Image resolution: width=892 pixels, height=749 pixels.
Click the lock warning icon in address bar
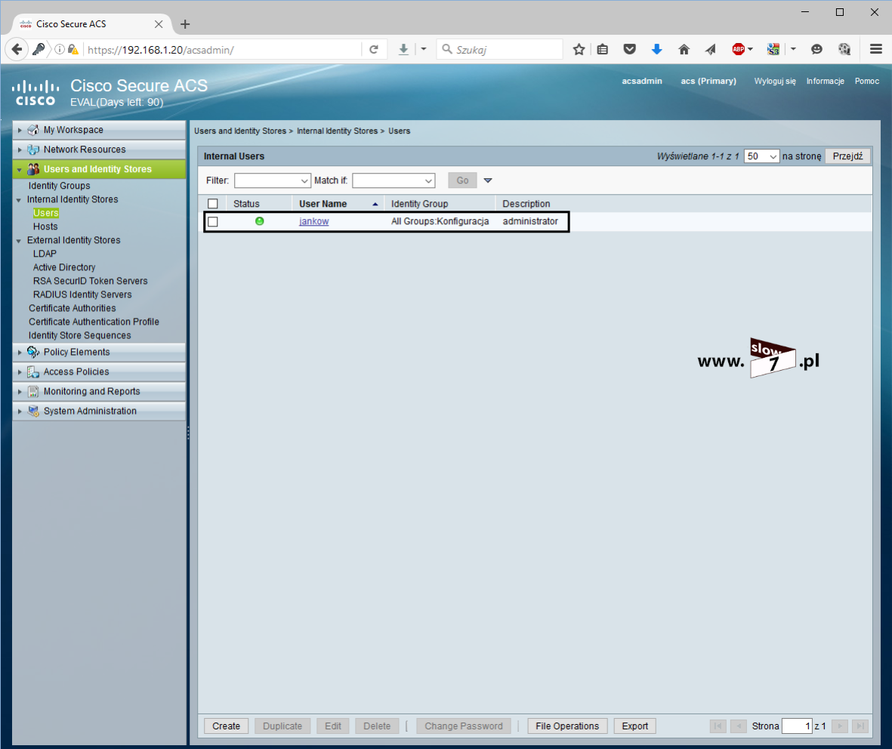pyautogui.click(x=73, y=50)
